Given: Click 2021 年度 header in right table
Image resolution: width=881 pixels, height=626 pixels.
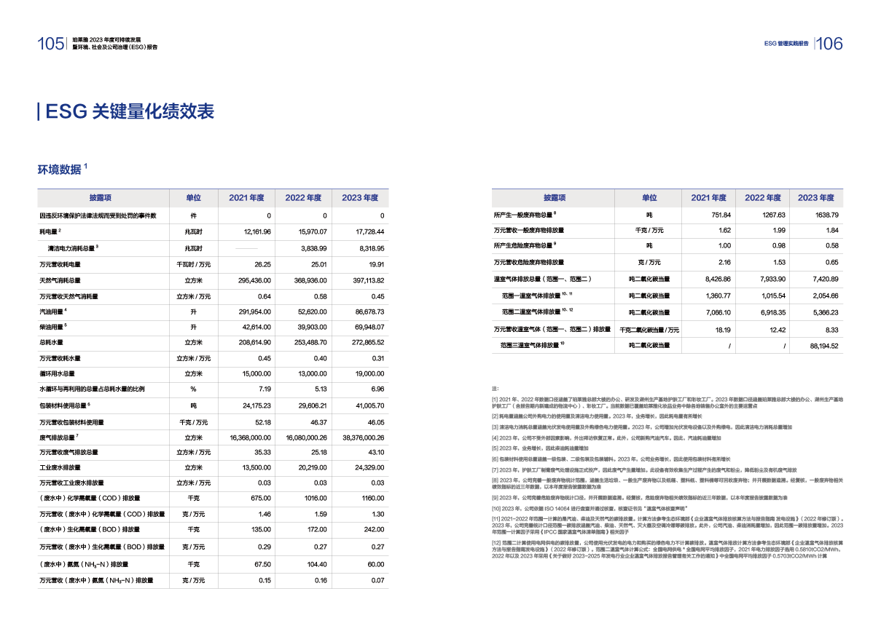Looking at the screenshot, I should 708,198.
